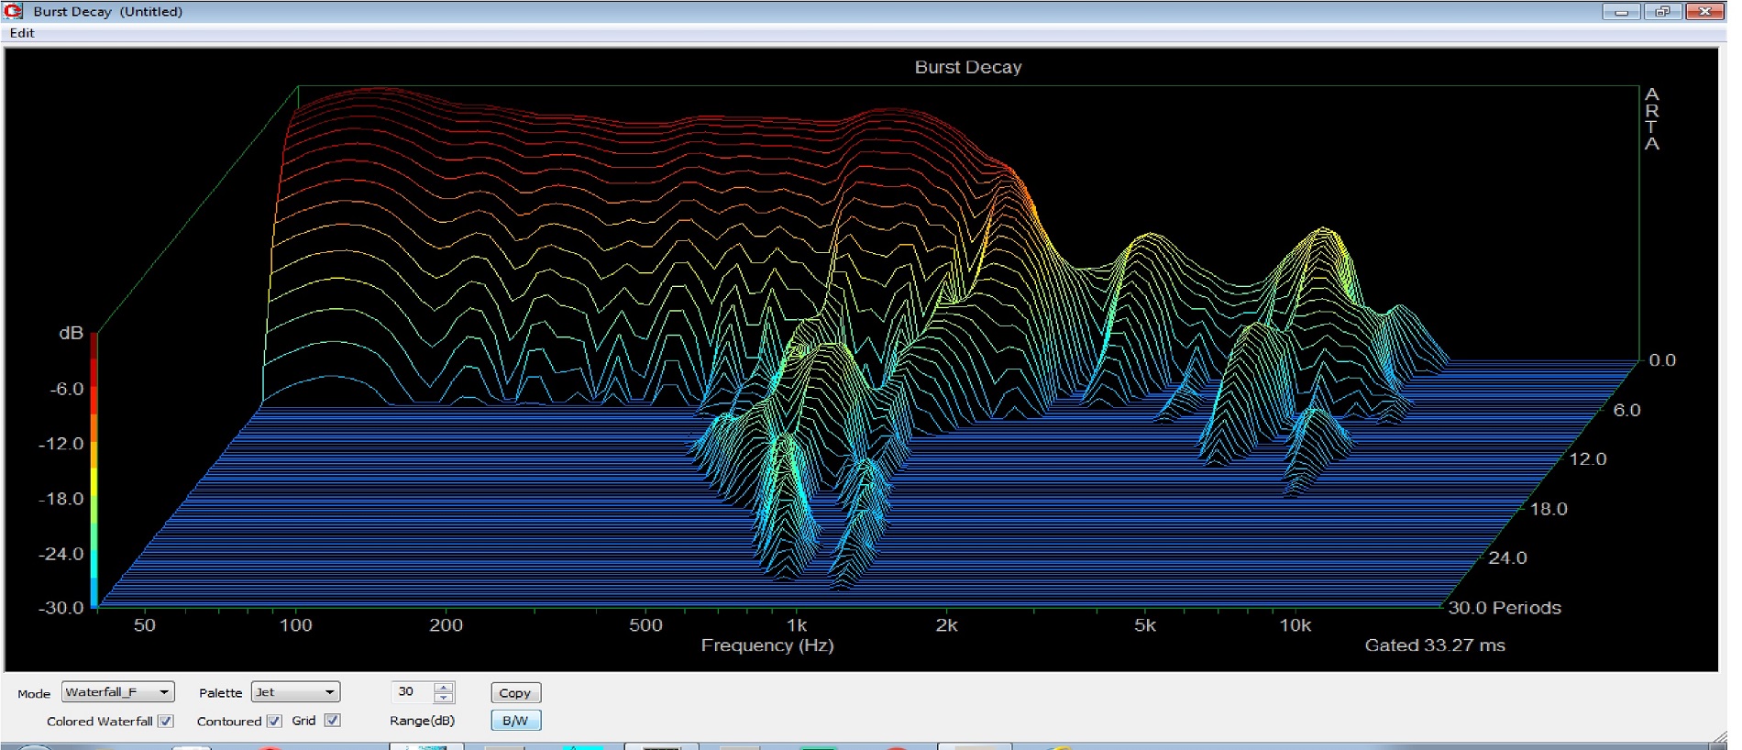This screenshot has height=750, width=1742.
Task: Click the Gated 33.27 ms label
Action: pos(1434,645)
